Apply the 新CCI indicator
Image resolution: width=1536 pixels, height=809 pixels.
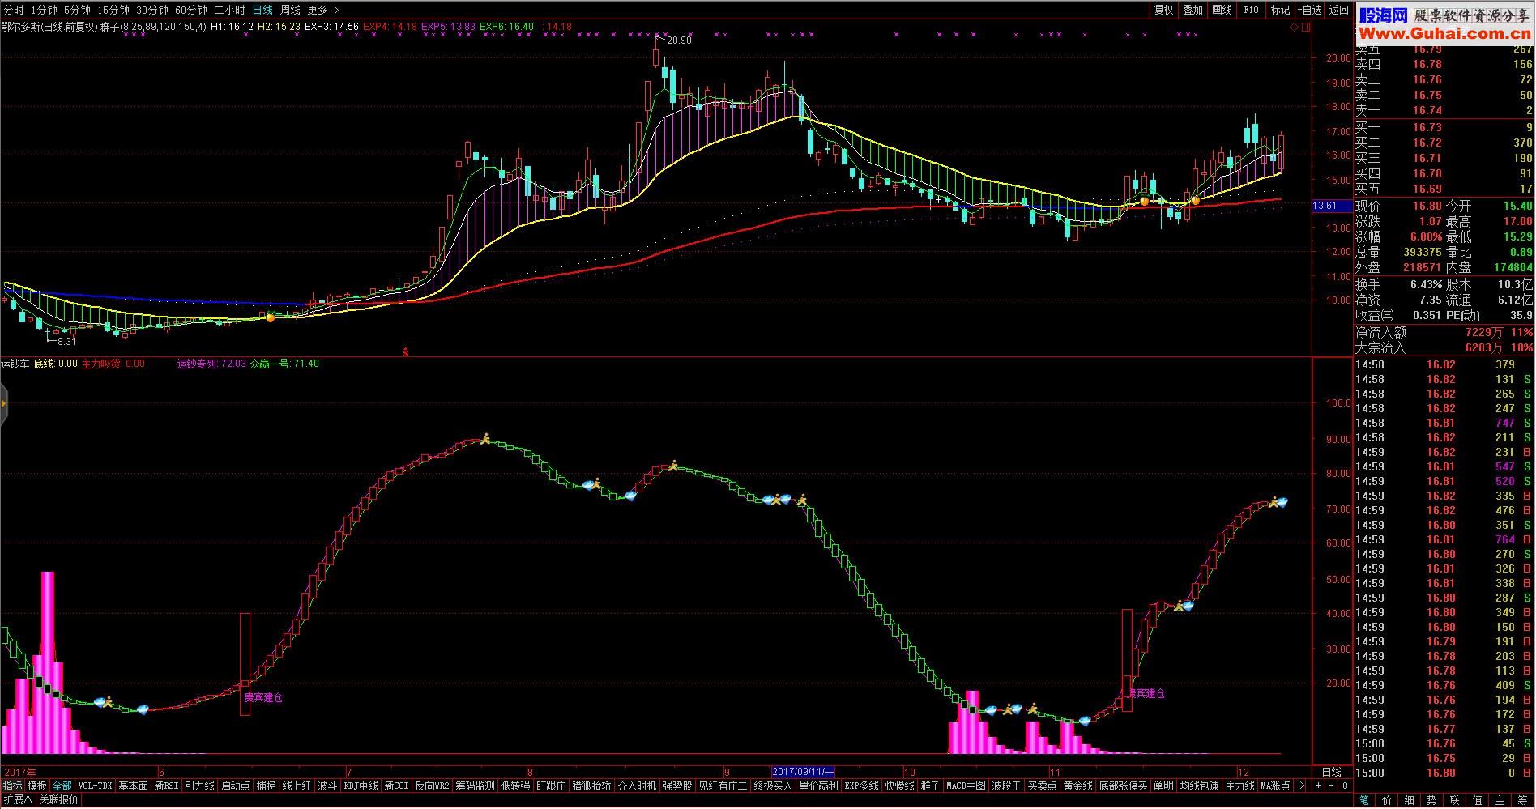pos(397,786)
